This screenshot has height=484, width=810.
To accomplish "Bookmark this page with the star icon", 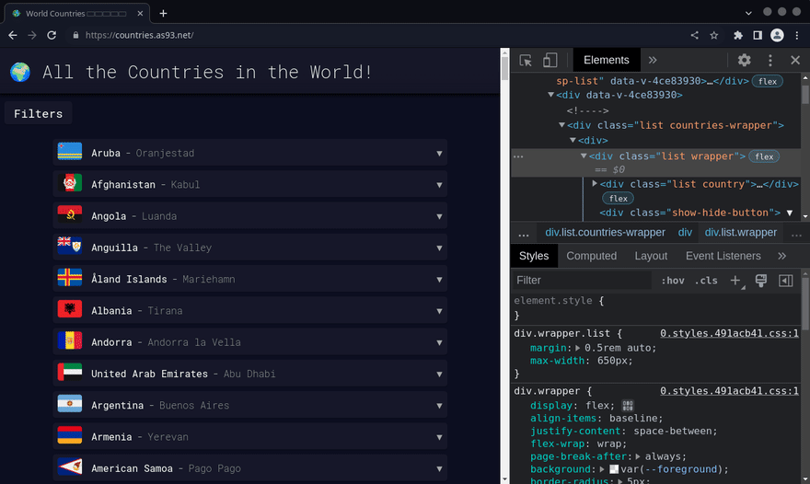I will [x=714, y=35].
